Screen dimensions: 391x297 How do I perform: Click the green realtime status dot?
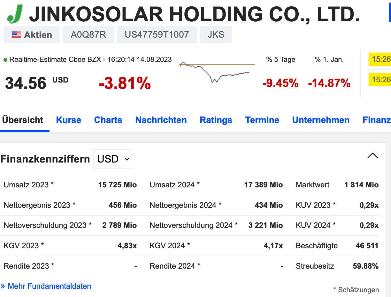pos(6,59)
